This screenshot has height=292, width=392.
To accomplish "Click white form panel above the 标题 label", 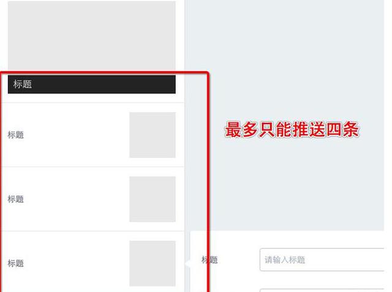I will 287,239.
